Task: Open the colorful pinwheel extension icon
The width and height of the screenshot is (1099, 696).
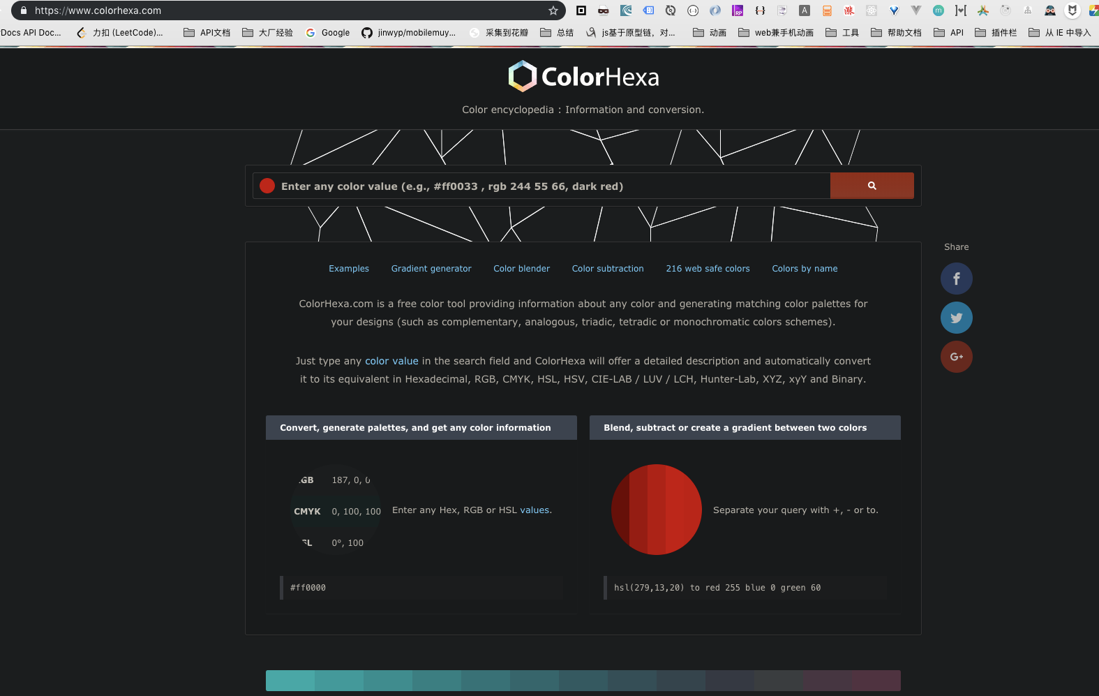Action: 983,10
